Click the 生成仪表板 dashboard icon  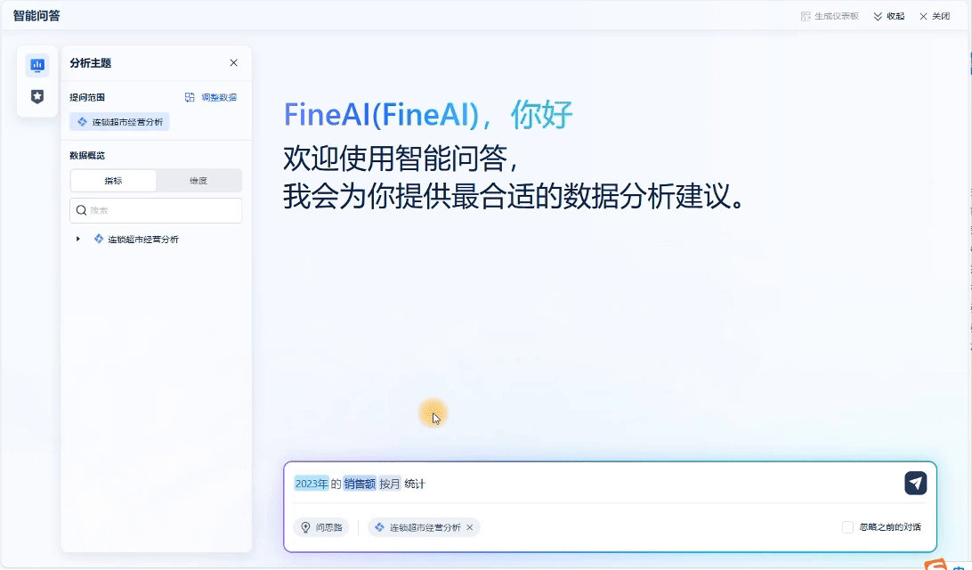[x=806, y=16]
